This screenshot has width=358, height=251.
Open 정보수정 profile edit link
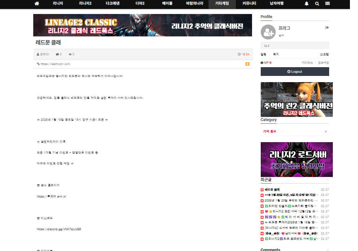click(x=323, y=63)
